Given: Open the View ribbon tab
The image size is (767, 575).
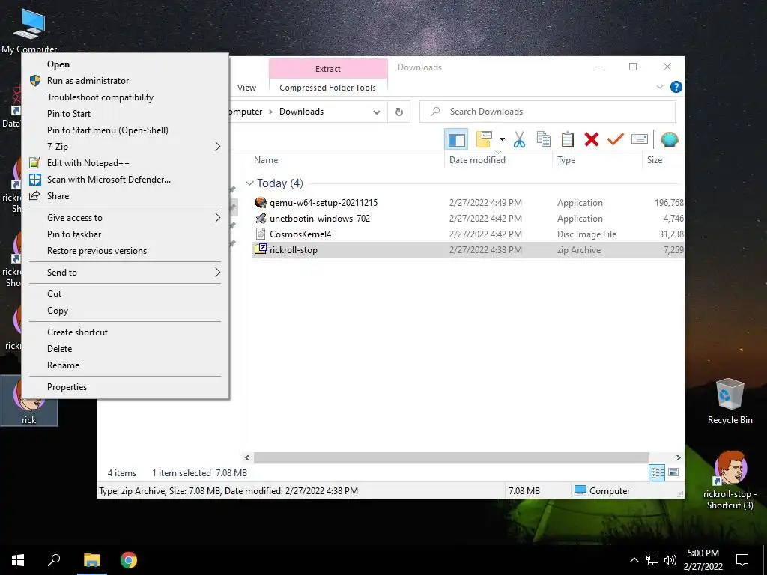Looking at the screenshot, I should click(x=246, y=88).
